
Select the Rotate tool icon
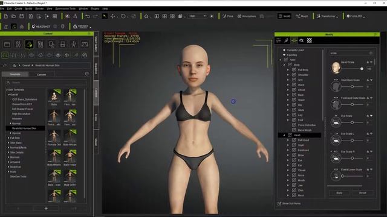(123, 16)
